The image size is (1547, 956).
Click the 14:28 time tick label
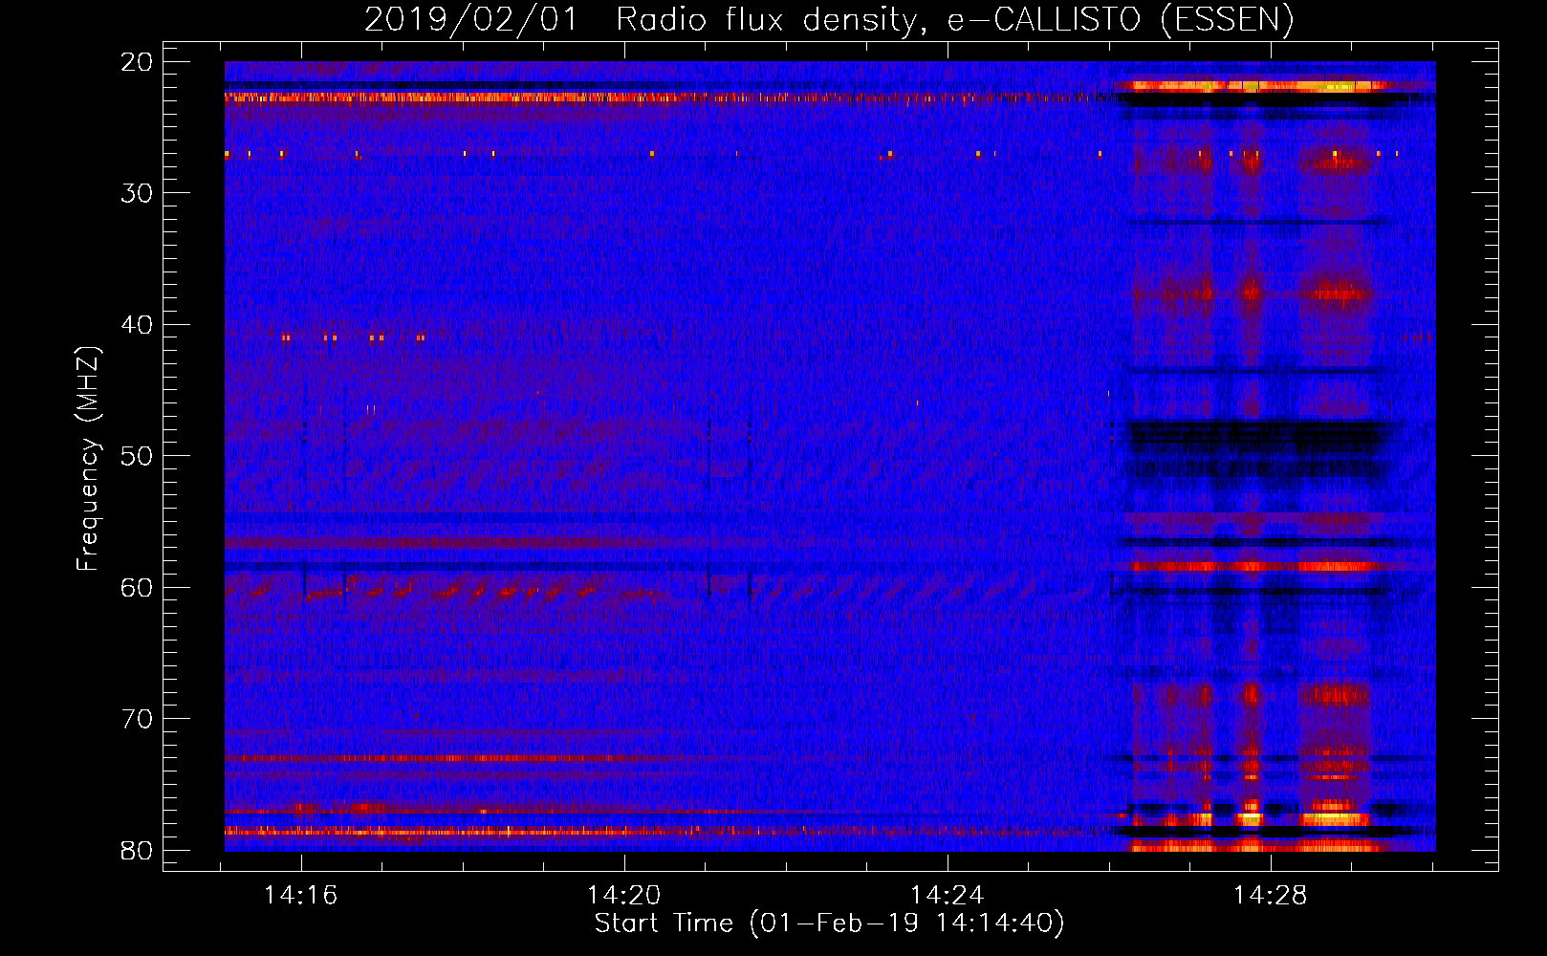[x=1270, y=896]
